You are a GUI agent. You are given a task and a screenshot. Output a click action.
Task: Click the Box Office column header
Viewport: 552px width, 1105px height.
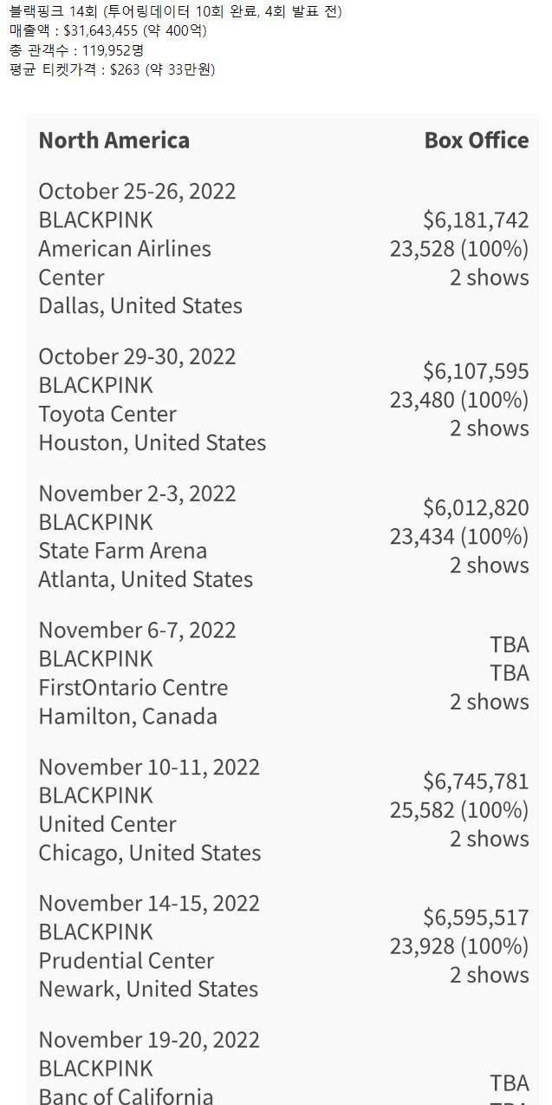[476, 141]
